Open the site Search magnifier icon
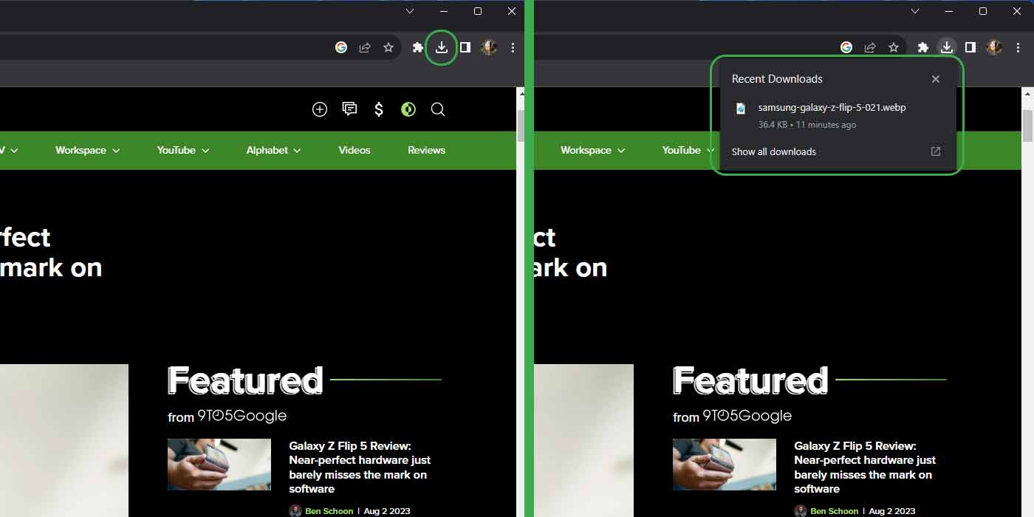Screen dimensions: 1034x517 point(438,109)
